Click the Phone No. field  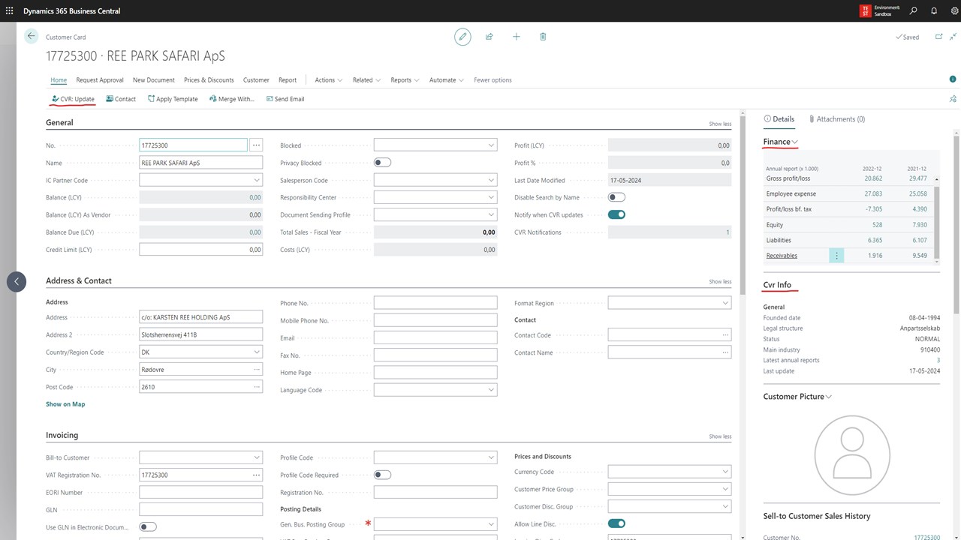[x=435, y=303]
